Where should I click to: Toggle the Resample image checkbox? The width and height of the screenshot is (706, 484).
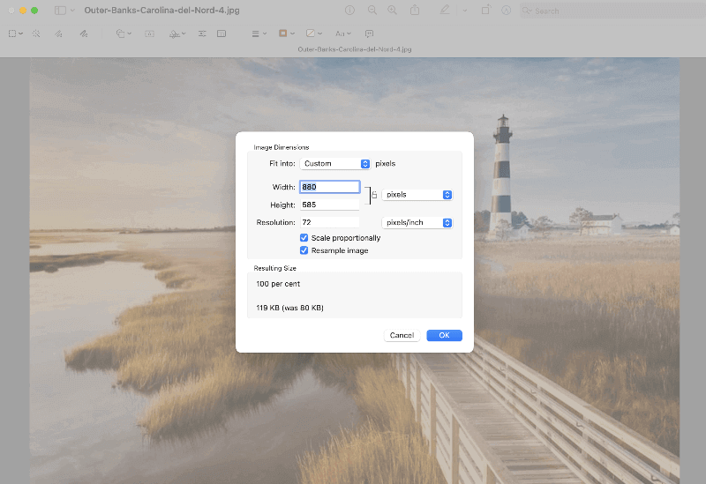click(304, 250)
